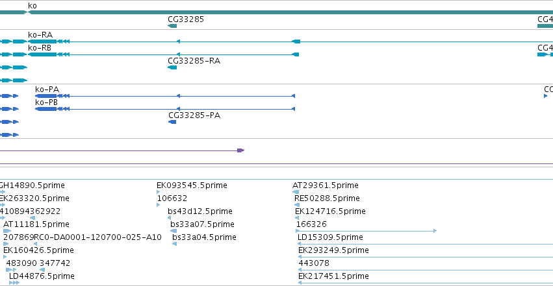Select the CG33285-PA protein feature

pos(172,122)
